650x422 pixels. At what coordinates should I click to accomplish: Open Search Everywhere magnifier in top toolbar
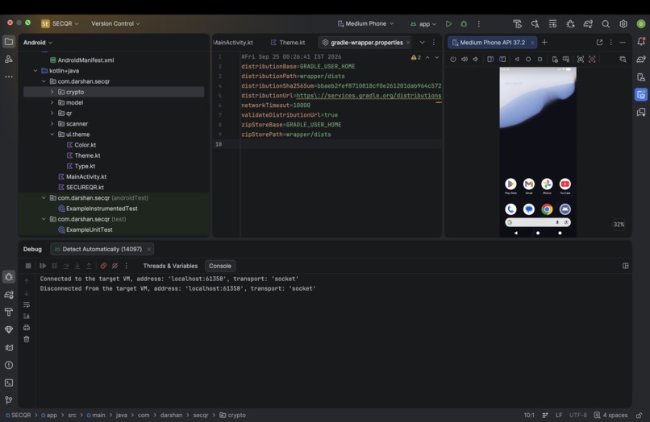click(x=606, y=24)
